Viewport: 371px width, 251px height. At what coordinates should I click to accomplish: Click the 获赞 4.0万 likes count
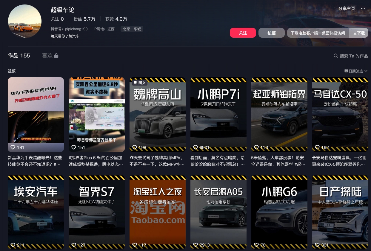point(116,19)
